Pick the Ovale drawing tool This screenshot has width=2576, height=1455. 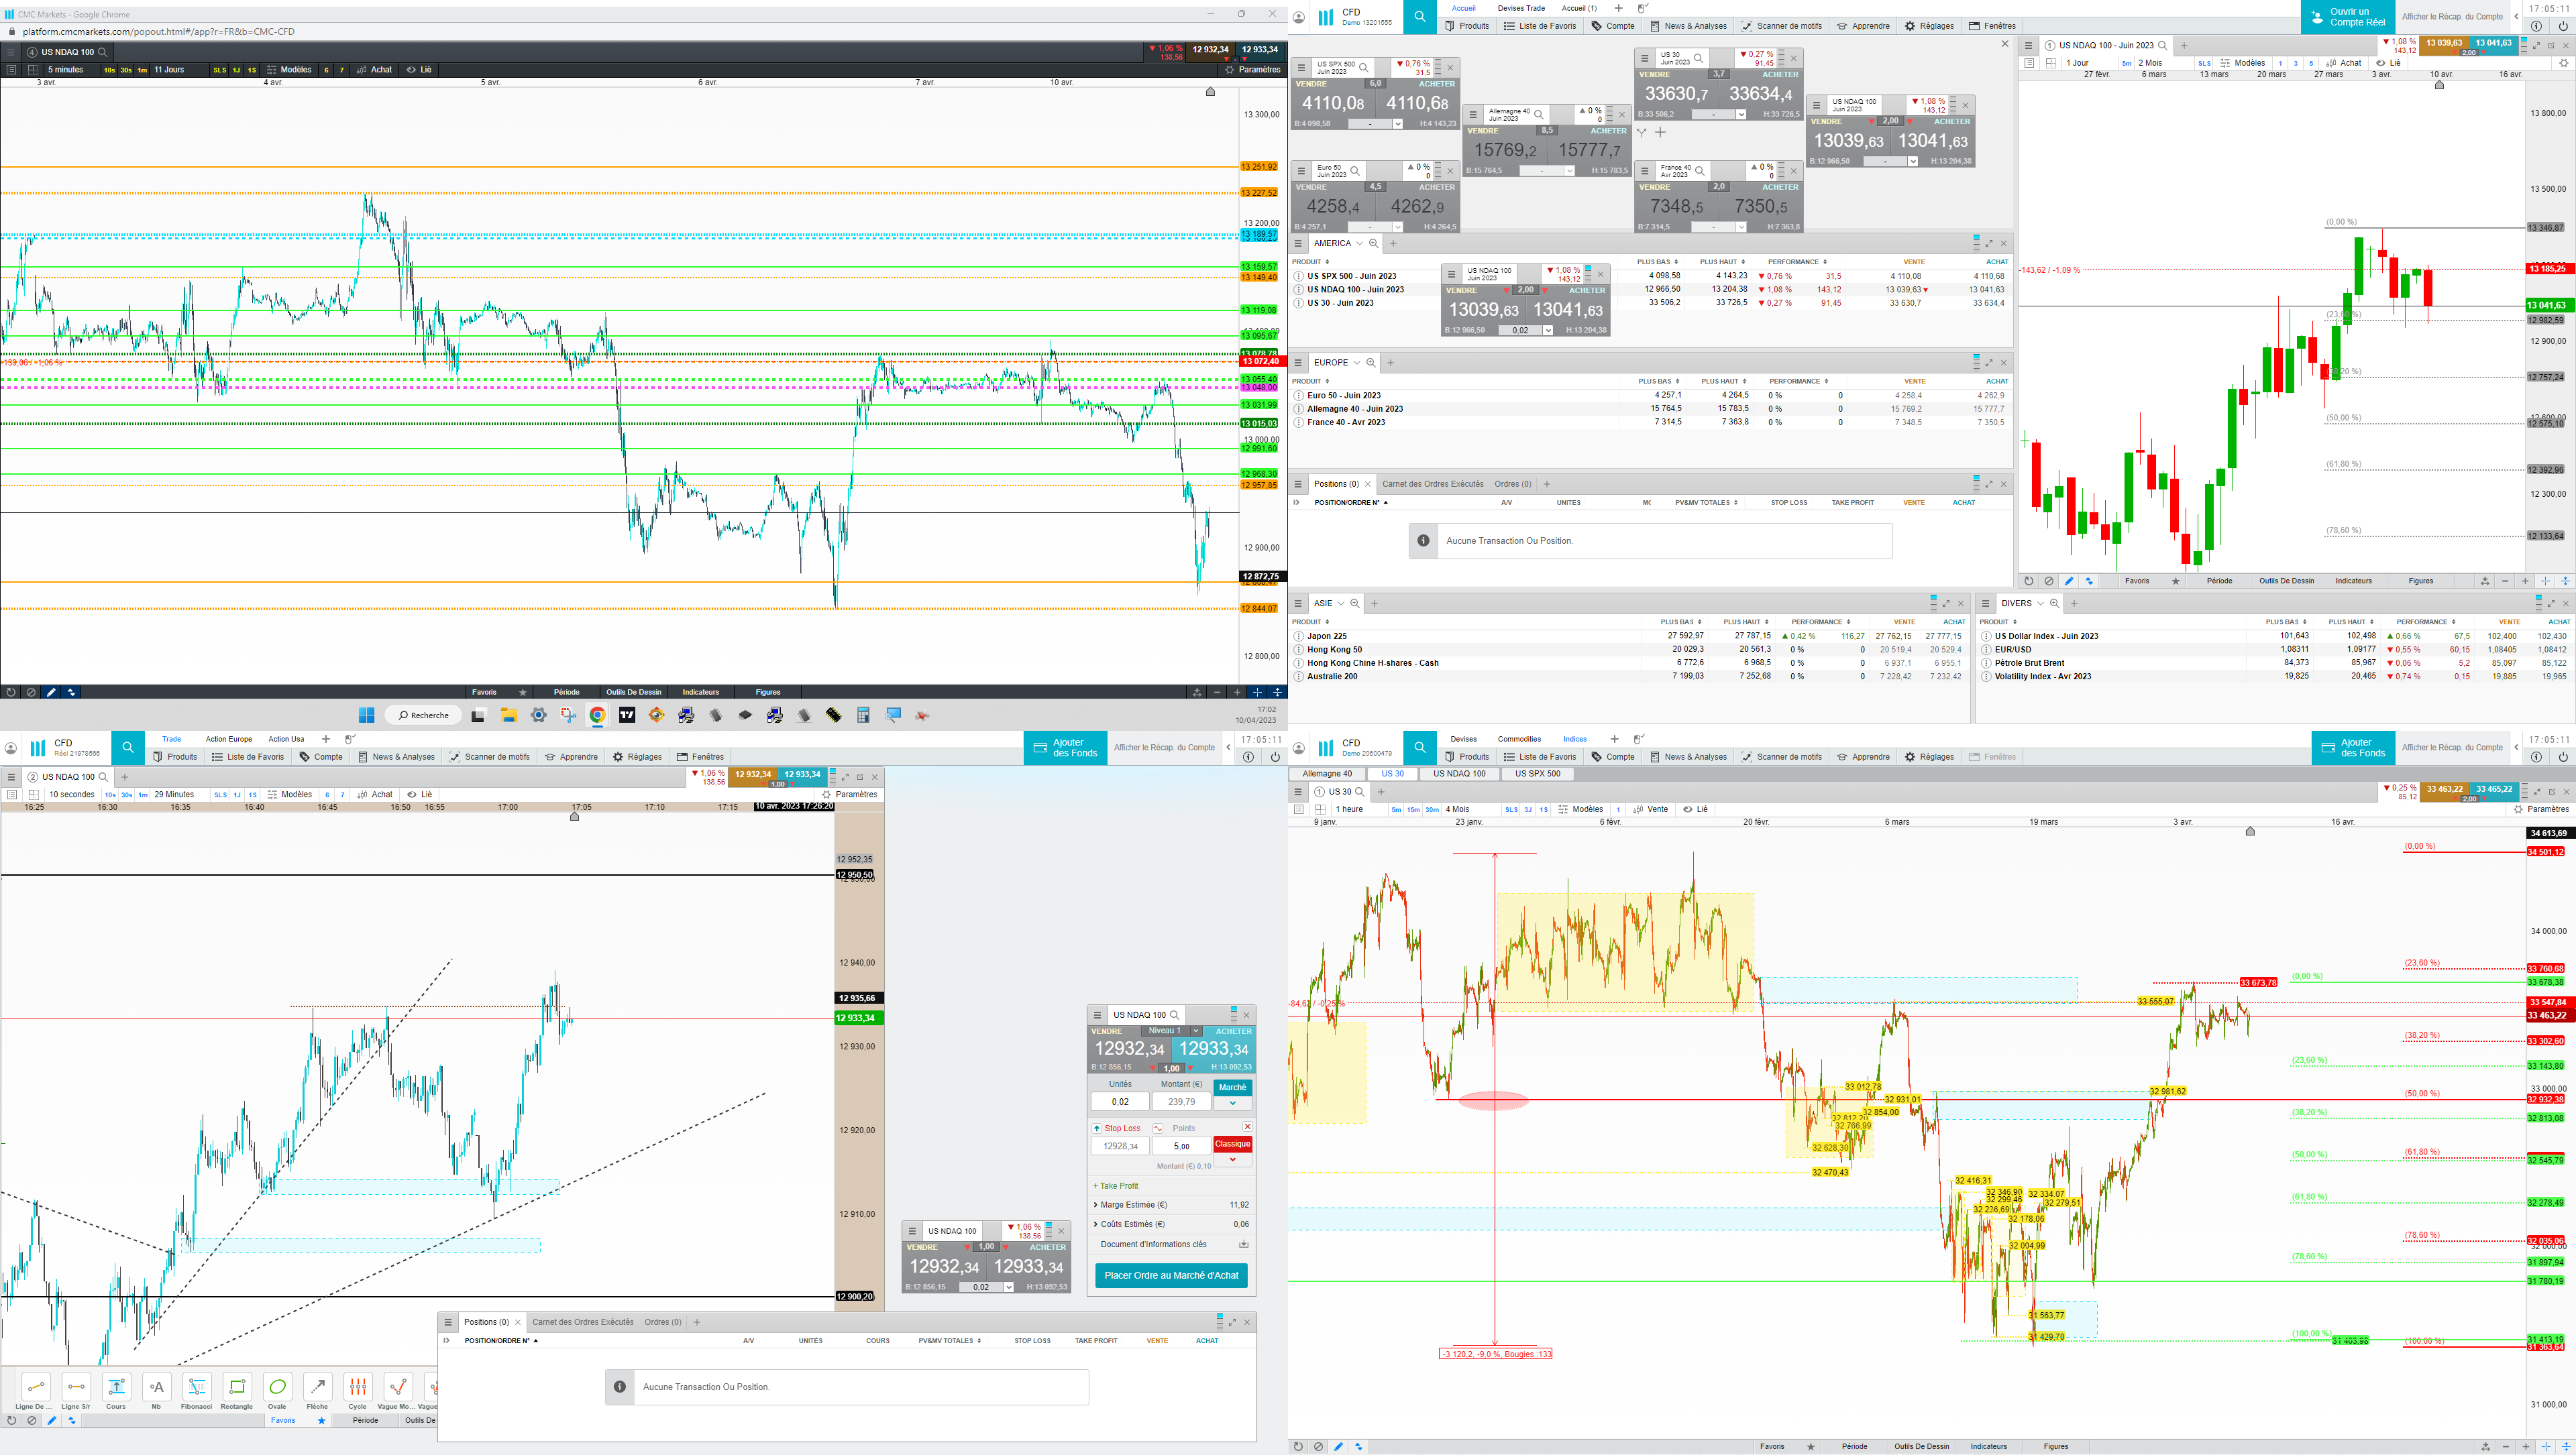tap(278, 1387)
